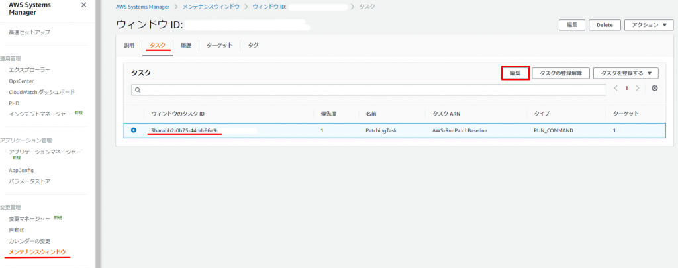Switch to the 説明 tab
Screen dimensions: 678x268
pyautogui.click(x=129, y=46)
